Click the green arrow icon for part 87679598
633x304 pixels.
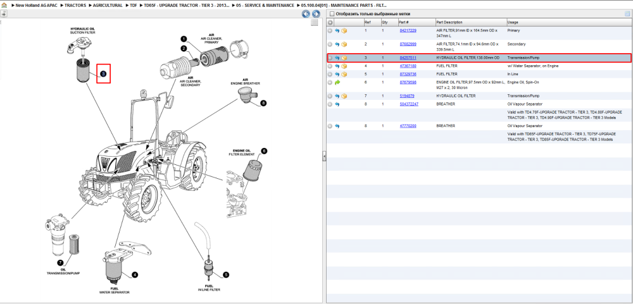(337, 82)
